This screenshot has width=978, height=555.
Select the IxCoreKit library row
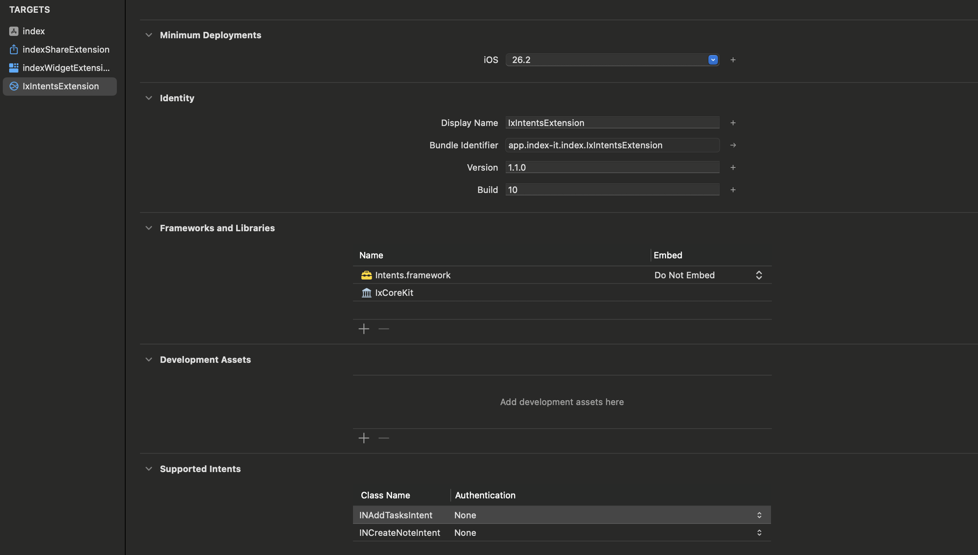tap(394, 293)
